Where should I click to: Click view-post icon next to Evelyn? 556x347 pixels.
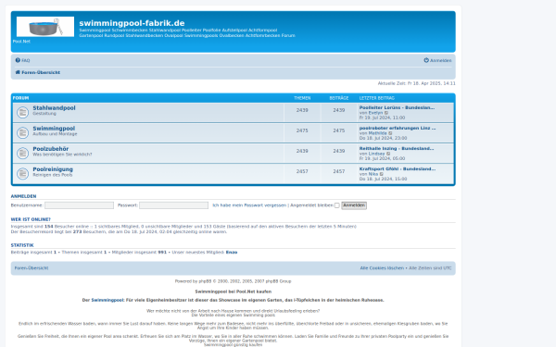tap(386, 113)
